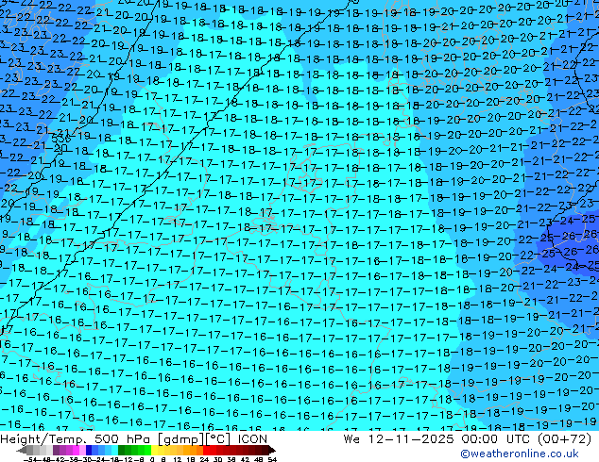599x462 pixels.
Task: Click the 536 contour height label
Action: (x=60, y=138)
